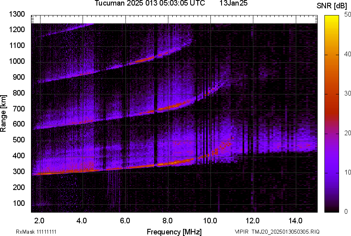
Task: Click the 2.0 tick on the frequency axis
Action: click(x=39, y=221)
